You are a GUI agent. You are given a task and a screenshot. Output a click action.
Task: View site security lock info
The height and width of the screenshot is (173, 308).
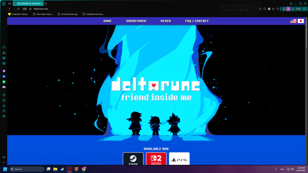click(x=30, y=9)
